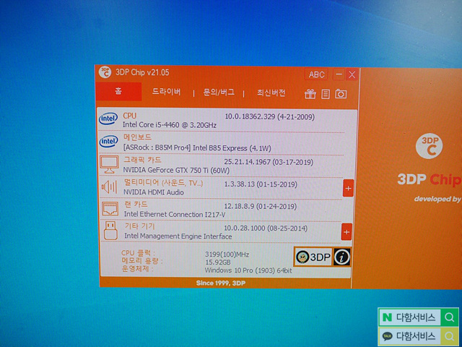The height and width of the screenshot is (347, 462).
Task: Minimize the 3DP Chip window
Action: click(339, 74)
